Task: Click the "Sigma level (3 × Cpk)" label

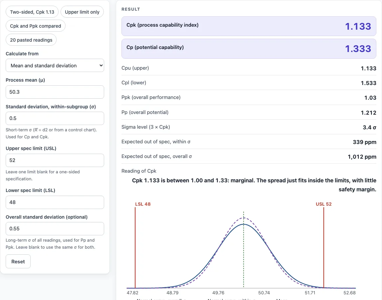Action: tap(146, 127)
